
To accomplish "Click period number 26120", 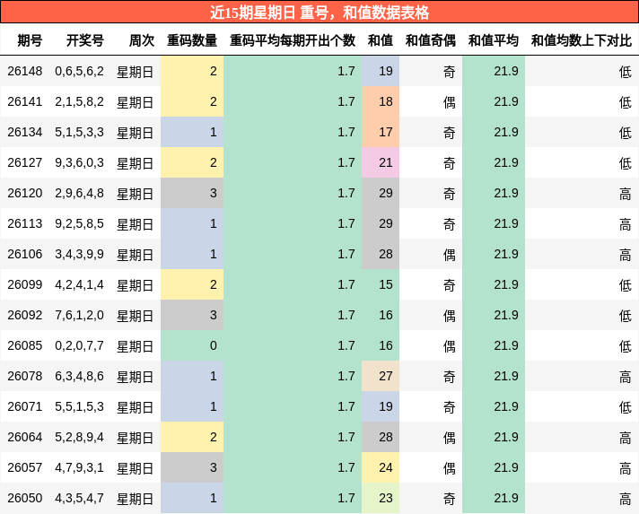I will (x=25, y=193).
